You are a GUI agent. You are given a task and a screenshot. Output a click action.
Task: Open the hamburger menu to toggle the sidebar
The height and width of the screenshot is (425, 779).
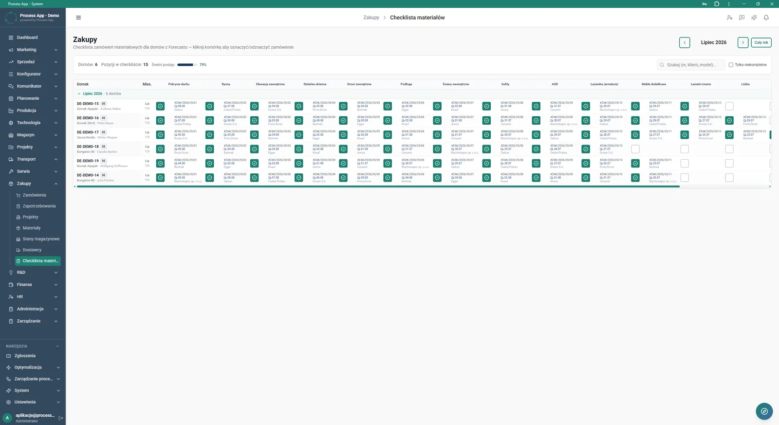78,18
